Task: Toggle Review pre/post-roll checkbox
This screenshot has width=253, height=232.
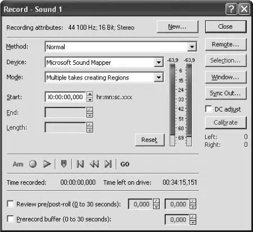Action: click(10, 204)
